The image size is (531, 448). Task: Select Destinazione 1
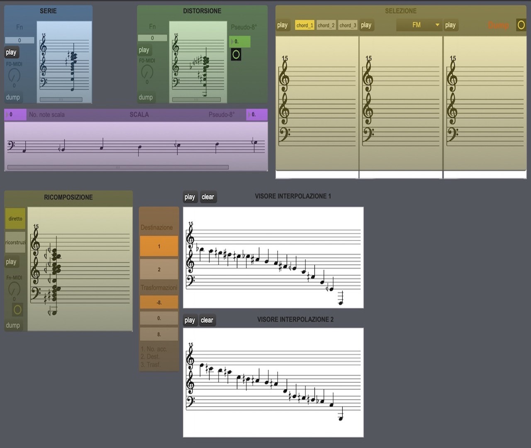[159, 246]
